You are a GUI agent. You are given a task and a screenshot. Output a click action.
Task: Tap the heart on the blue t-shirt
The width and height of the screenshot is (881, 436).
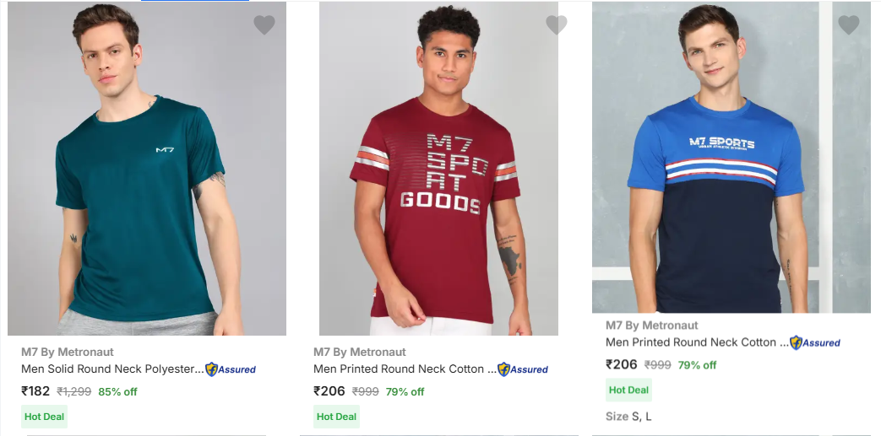pyautogui.click(x=849, y=25)
